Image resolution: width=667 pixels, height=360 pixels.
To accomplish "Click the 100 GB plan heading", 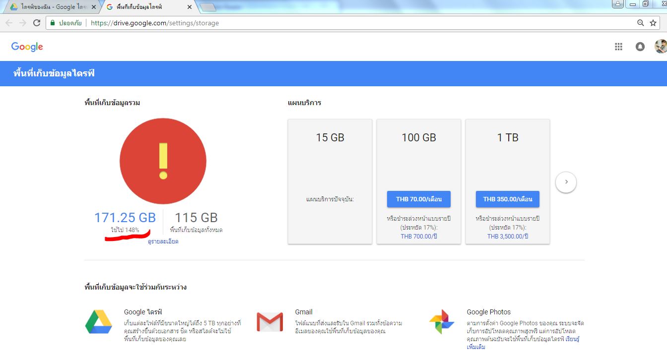I will (419, 137).
